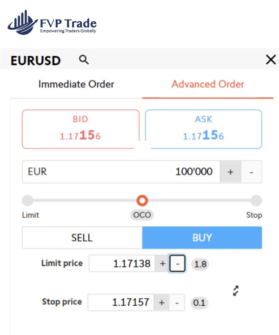Set order type slider to Limit

[28, 201]
